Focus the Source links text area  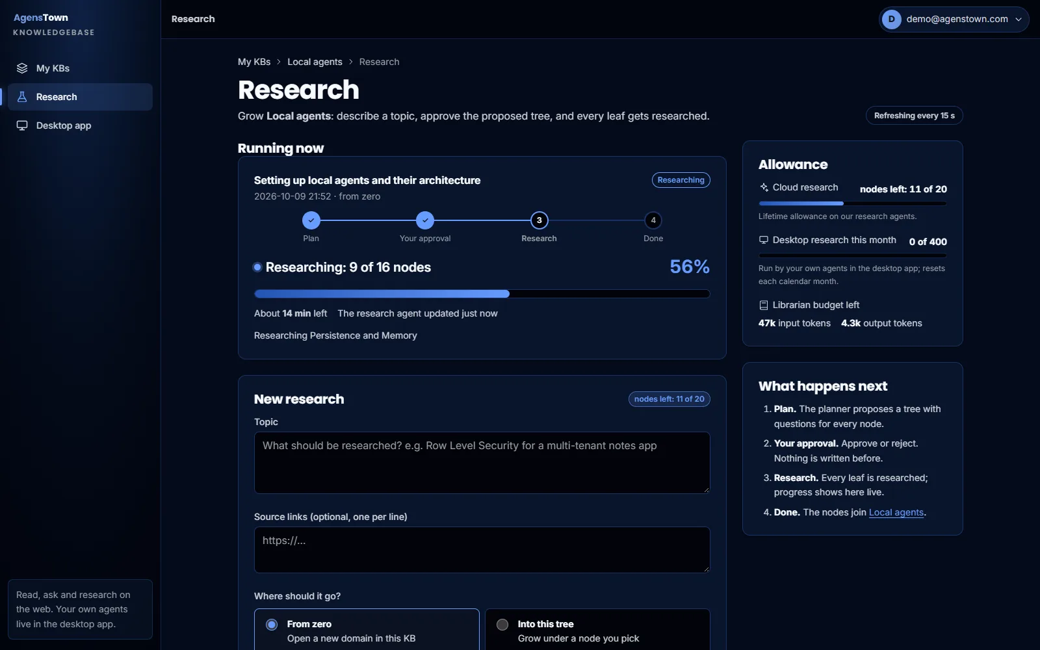click(x=482, y=550)
